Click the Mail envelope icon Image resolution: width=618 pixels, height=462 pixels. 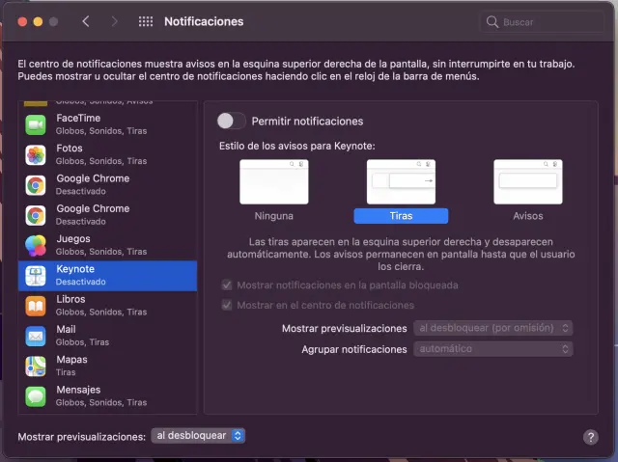pyautogui.click(x=36, y=336)
